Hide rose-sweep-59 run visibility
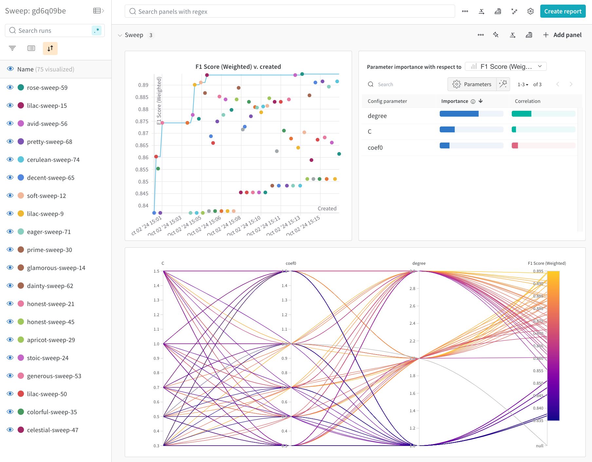The height and width of the screenshot is (462, 592). pos(10,87)
